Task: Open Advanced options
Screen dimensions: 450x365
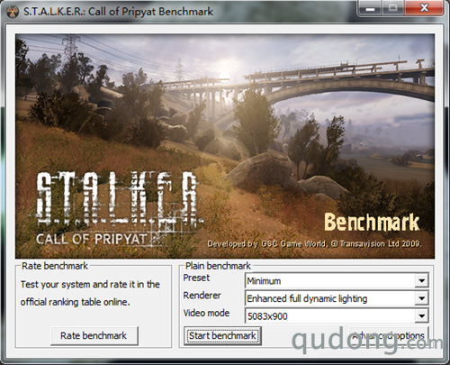Action: coord(389,335)
